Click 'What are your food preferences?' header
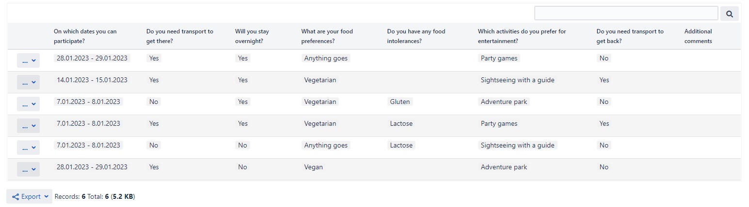749x207 pixels. point(327,36)
